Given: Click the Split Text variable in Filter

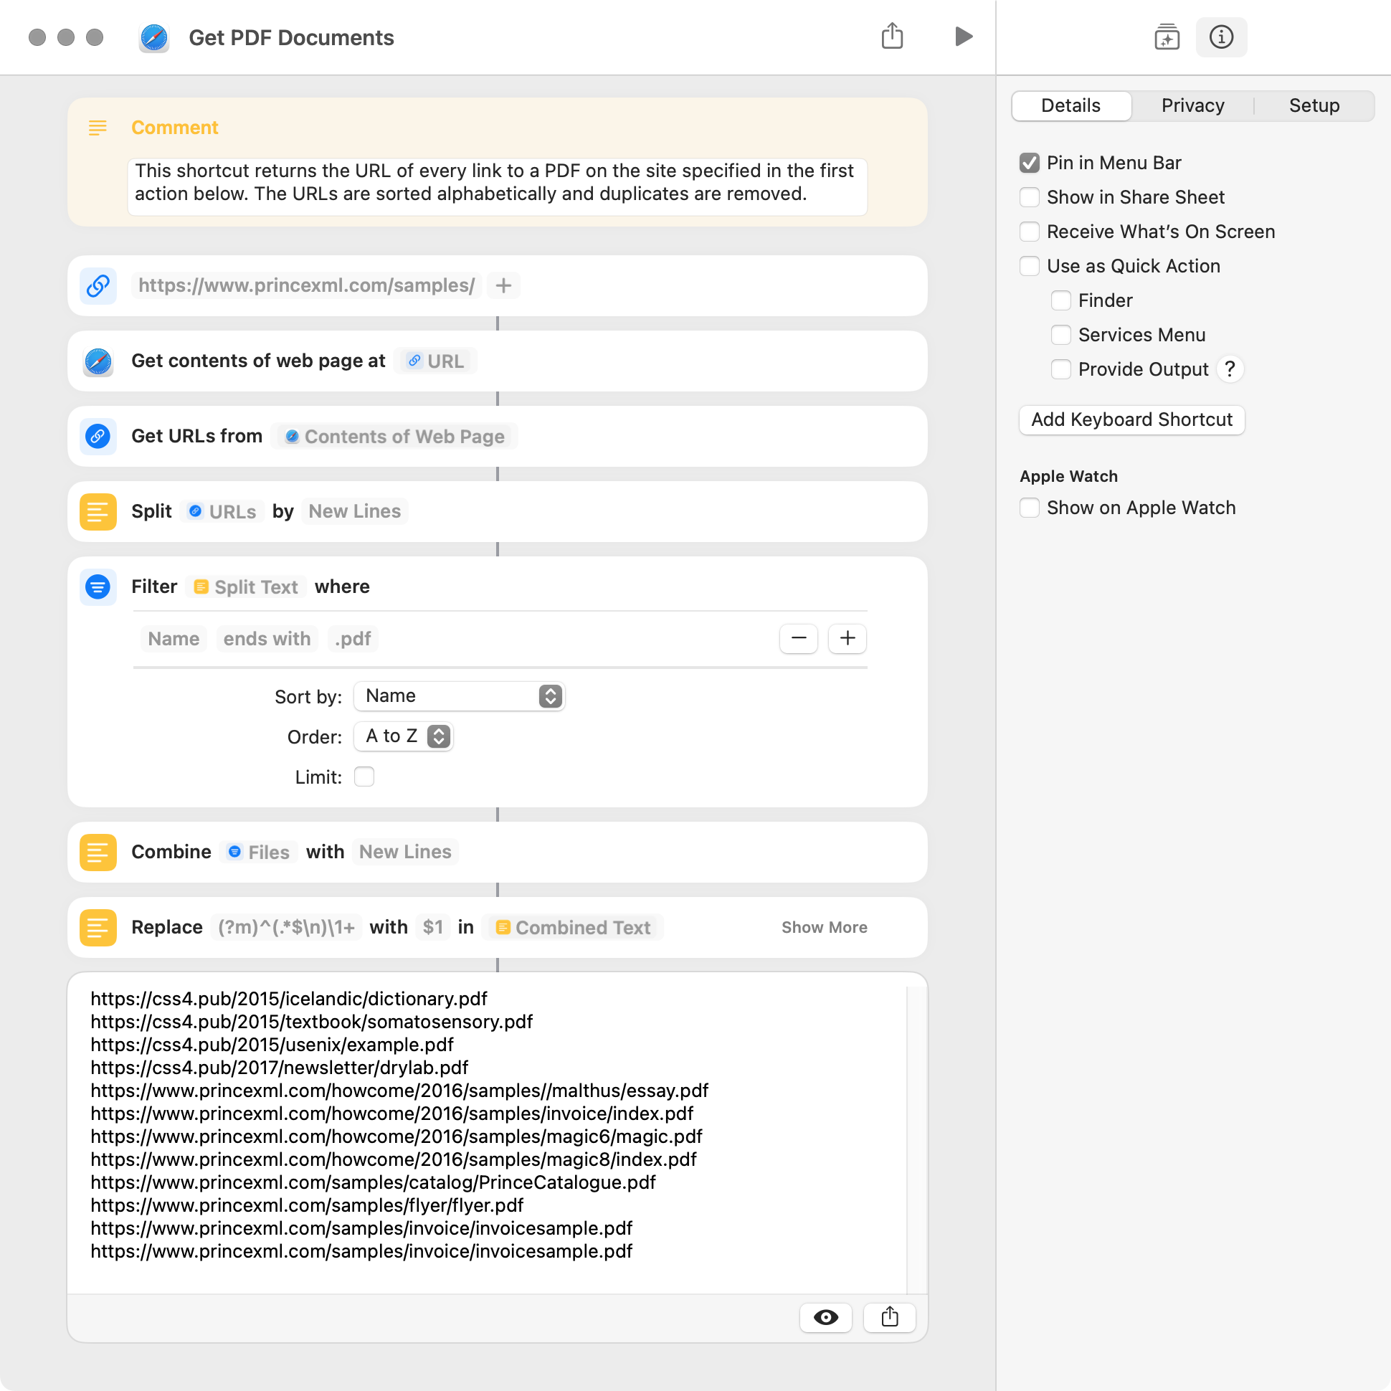Looking at the screenshot, I should coord(246,587).
